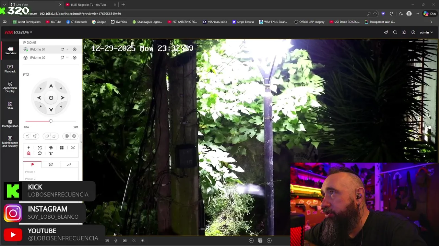Move camera diagonally up-right in PTZ pad

[61, 88]
